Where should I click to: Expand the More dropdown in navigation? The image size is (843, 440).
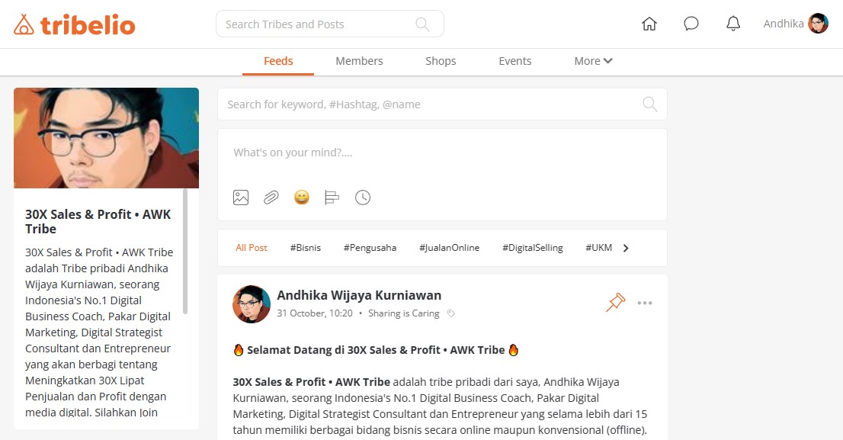pyautogui.click(x=593, y=61)
